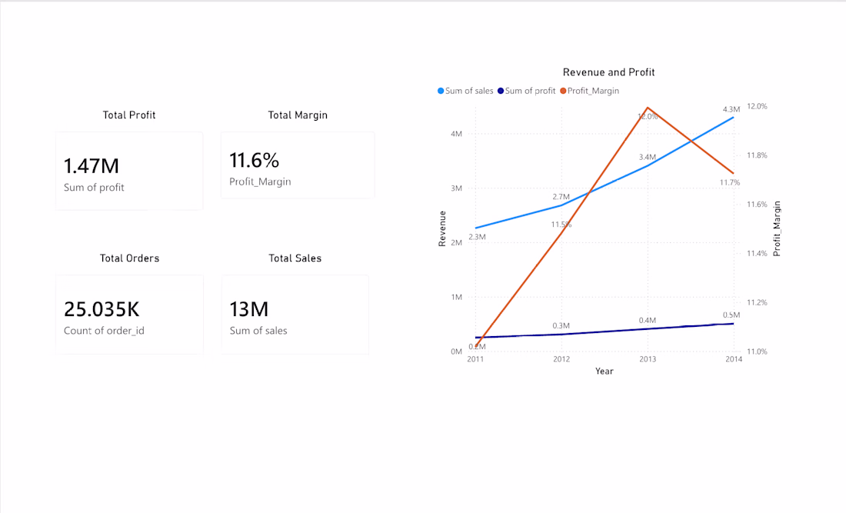The width and height of the screenshot is (846, 513).
Task: Select the Total Margin card showing 11.6%
Action: click(x=298, y=165)
